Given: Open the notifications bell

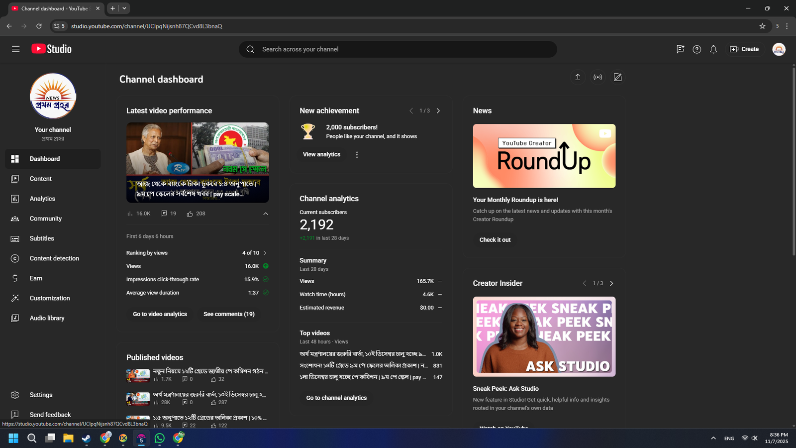Looking at the screenshot, I should tap(713, 49).
